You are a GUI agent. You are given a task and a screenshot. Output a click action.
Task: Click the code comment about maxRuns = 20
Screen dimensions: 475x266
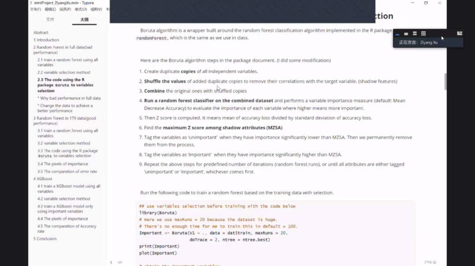pos(208,219)
